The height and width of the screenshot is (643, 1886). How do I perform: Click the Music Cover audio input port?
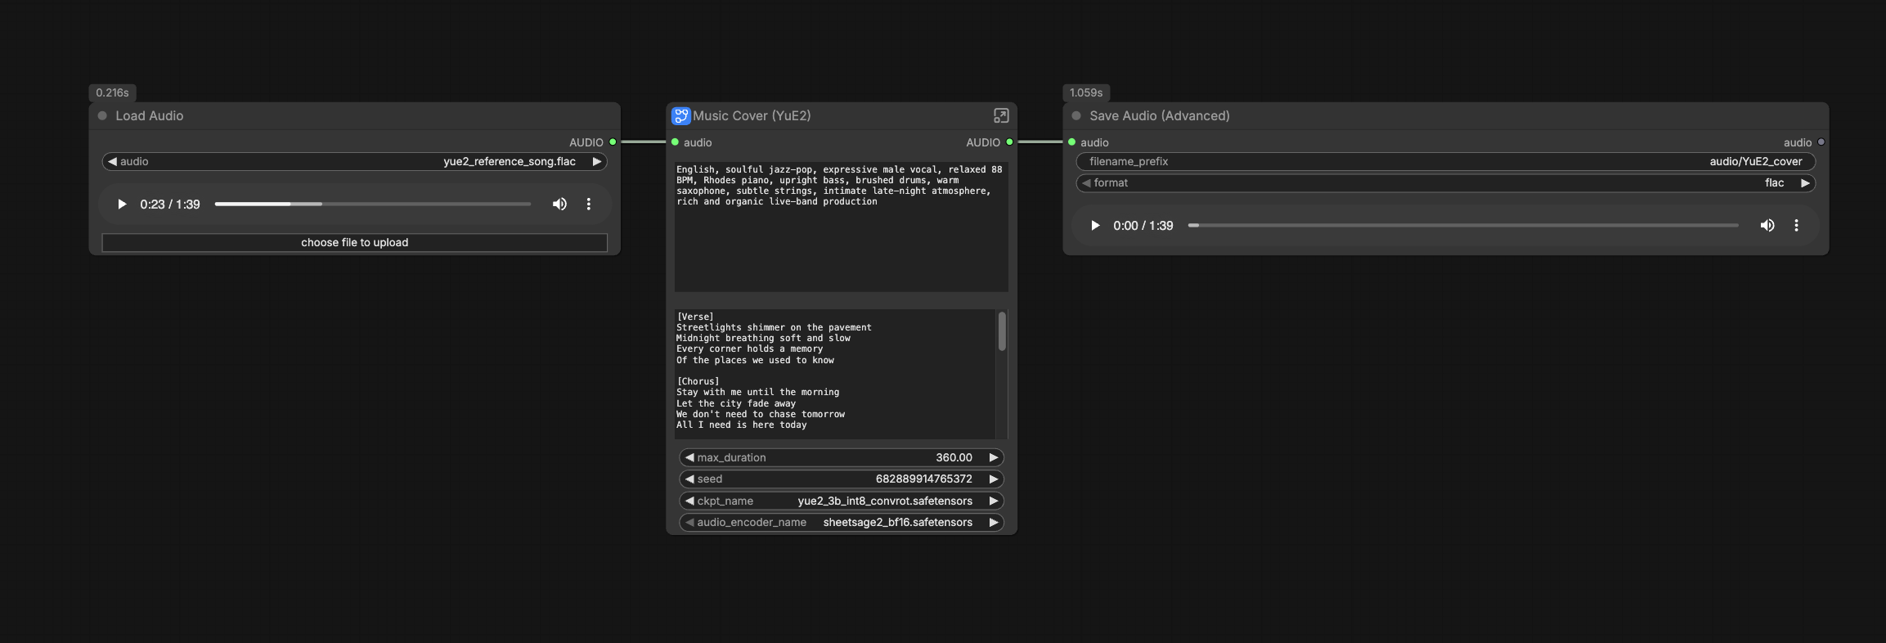[675, 142]
